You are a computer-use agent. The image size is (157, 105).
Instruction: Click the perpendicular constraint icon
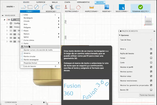[x=72, y=7]
